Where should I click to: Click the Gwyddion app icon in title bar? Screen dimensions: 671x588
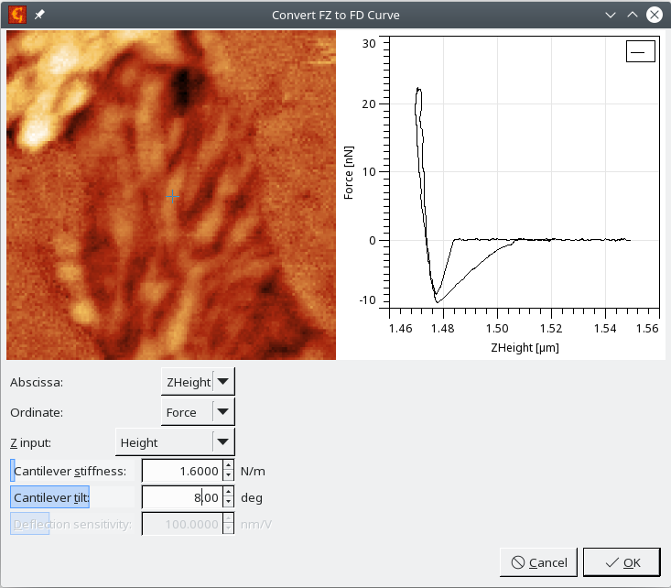click(17, 15)
